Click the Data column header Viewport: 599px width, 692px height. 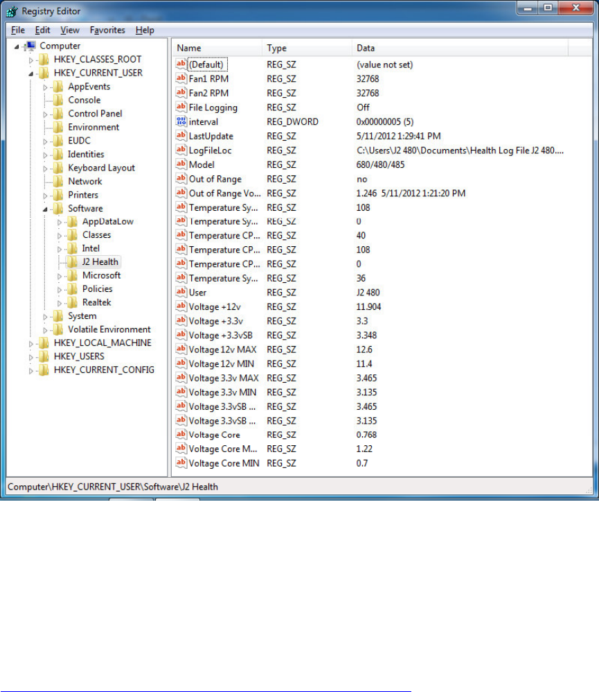[x=461, y=48]
